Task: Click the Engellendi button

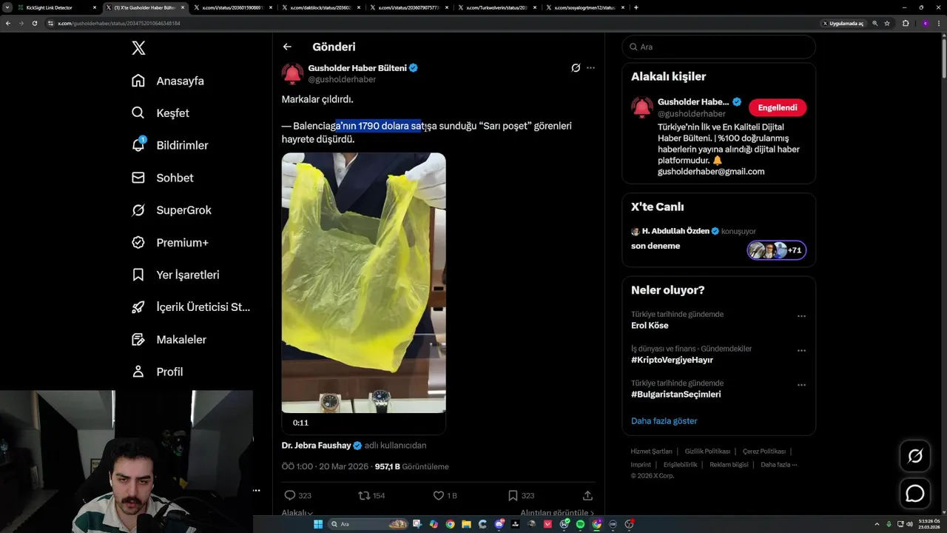Action: [x=778, y=107]
